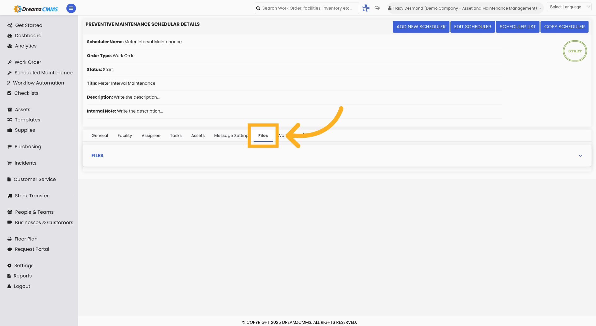Toggle sidebar with blue hamburger button
Screen dimensions: 596x326
[71, 8]
